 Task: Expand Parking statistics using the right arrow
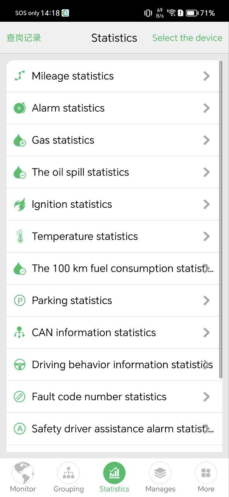[207, 301]
